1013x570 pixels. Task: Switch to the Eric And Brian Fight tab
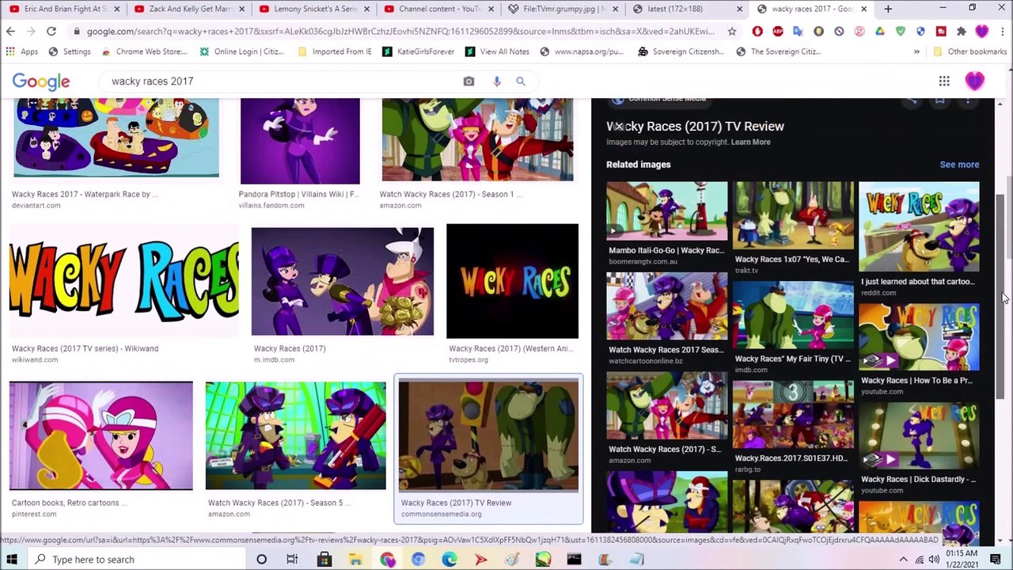pos(63,9)
